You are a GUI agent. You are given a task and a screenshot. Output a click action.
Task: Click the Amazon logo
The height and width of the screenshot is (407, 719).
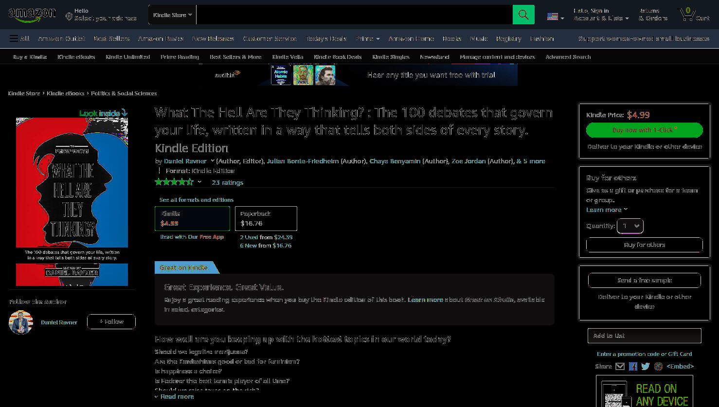(32, 15)
